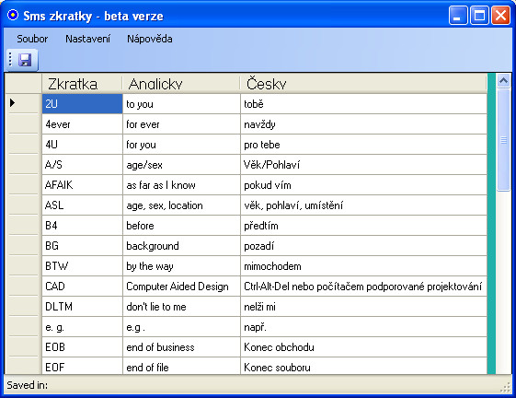Click the 'as far as I know' cell
Screen dimensions: 516x398
[181, 185]
